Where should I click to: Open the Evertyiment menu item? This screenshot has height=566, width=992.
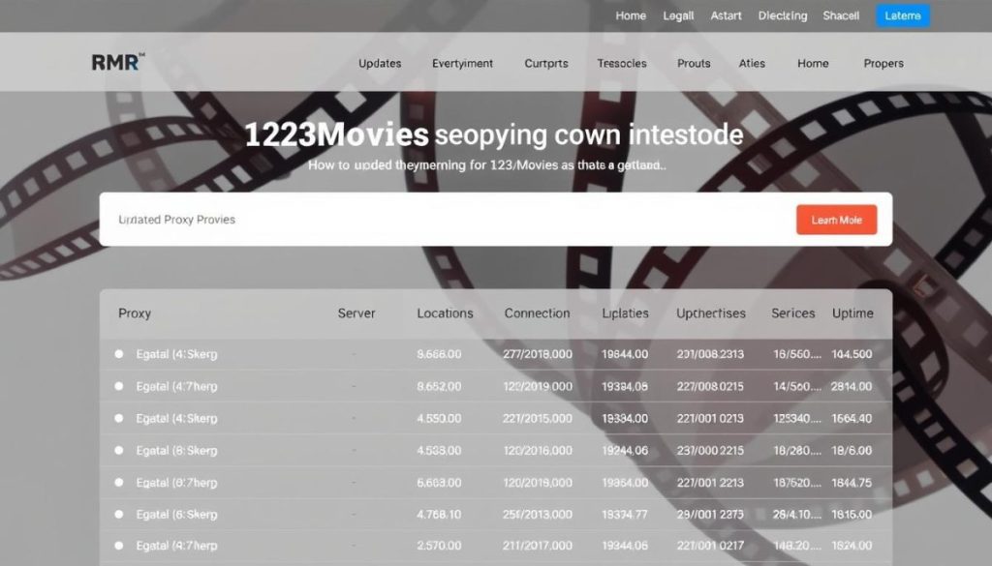click(462, 64)
